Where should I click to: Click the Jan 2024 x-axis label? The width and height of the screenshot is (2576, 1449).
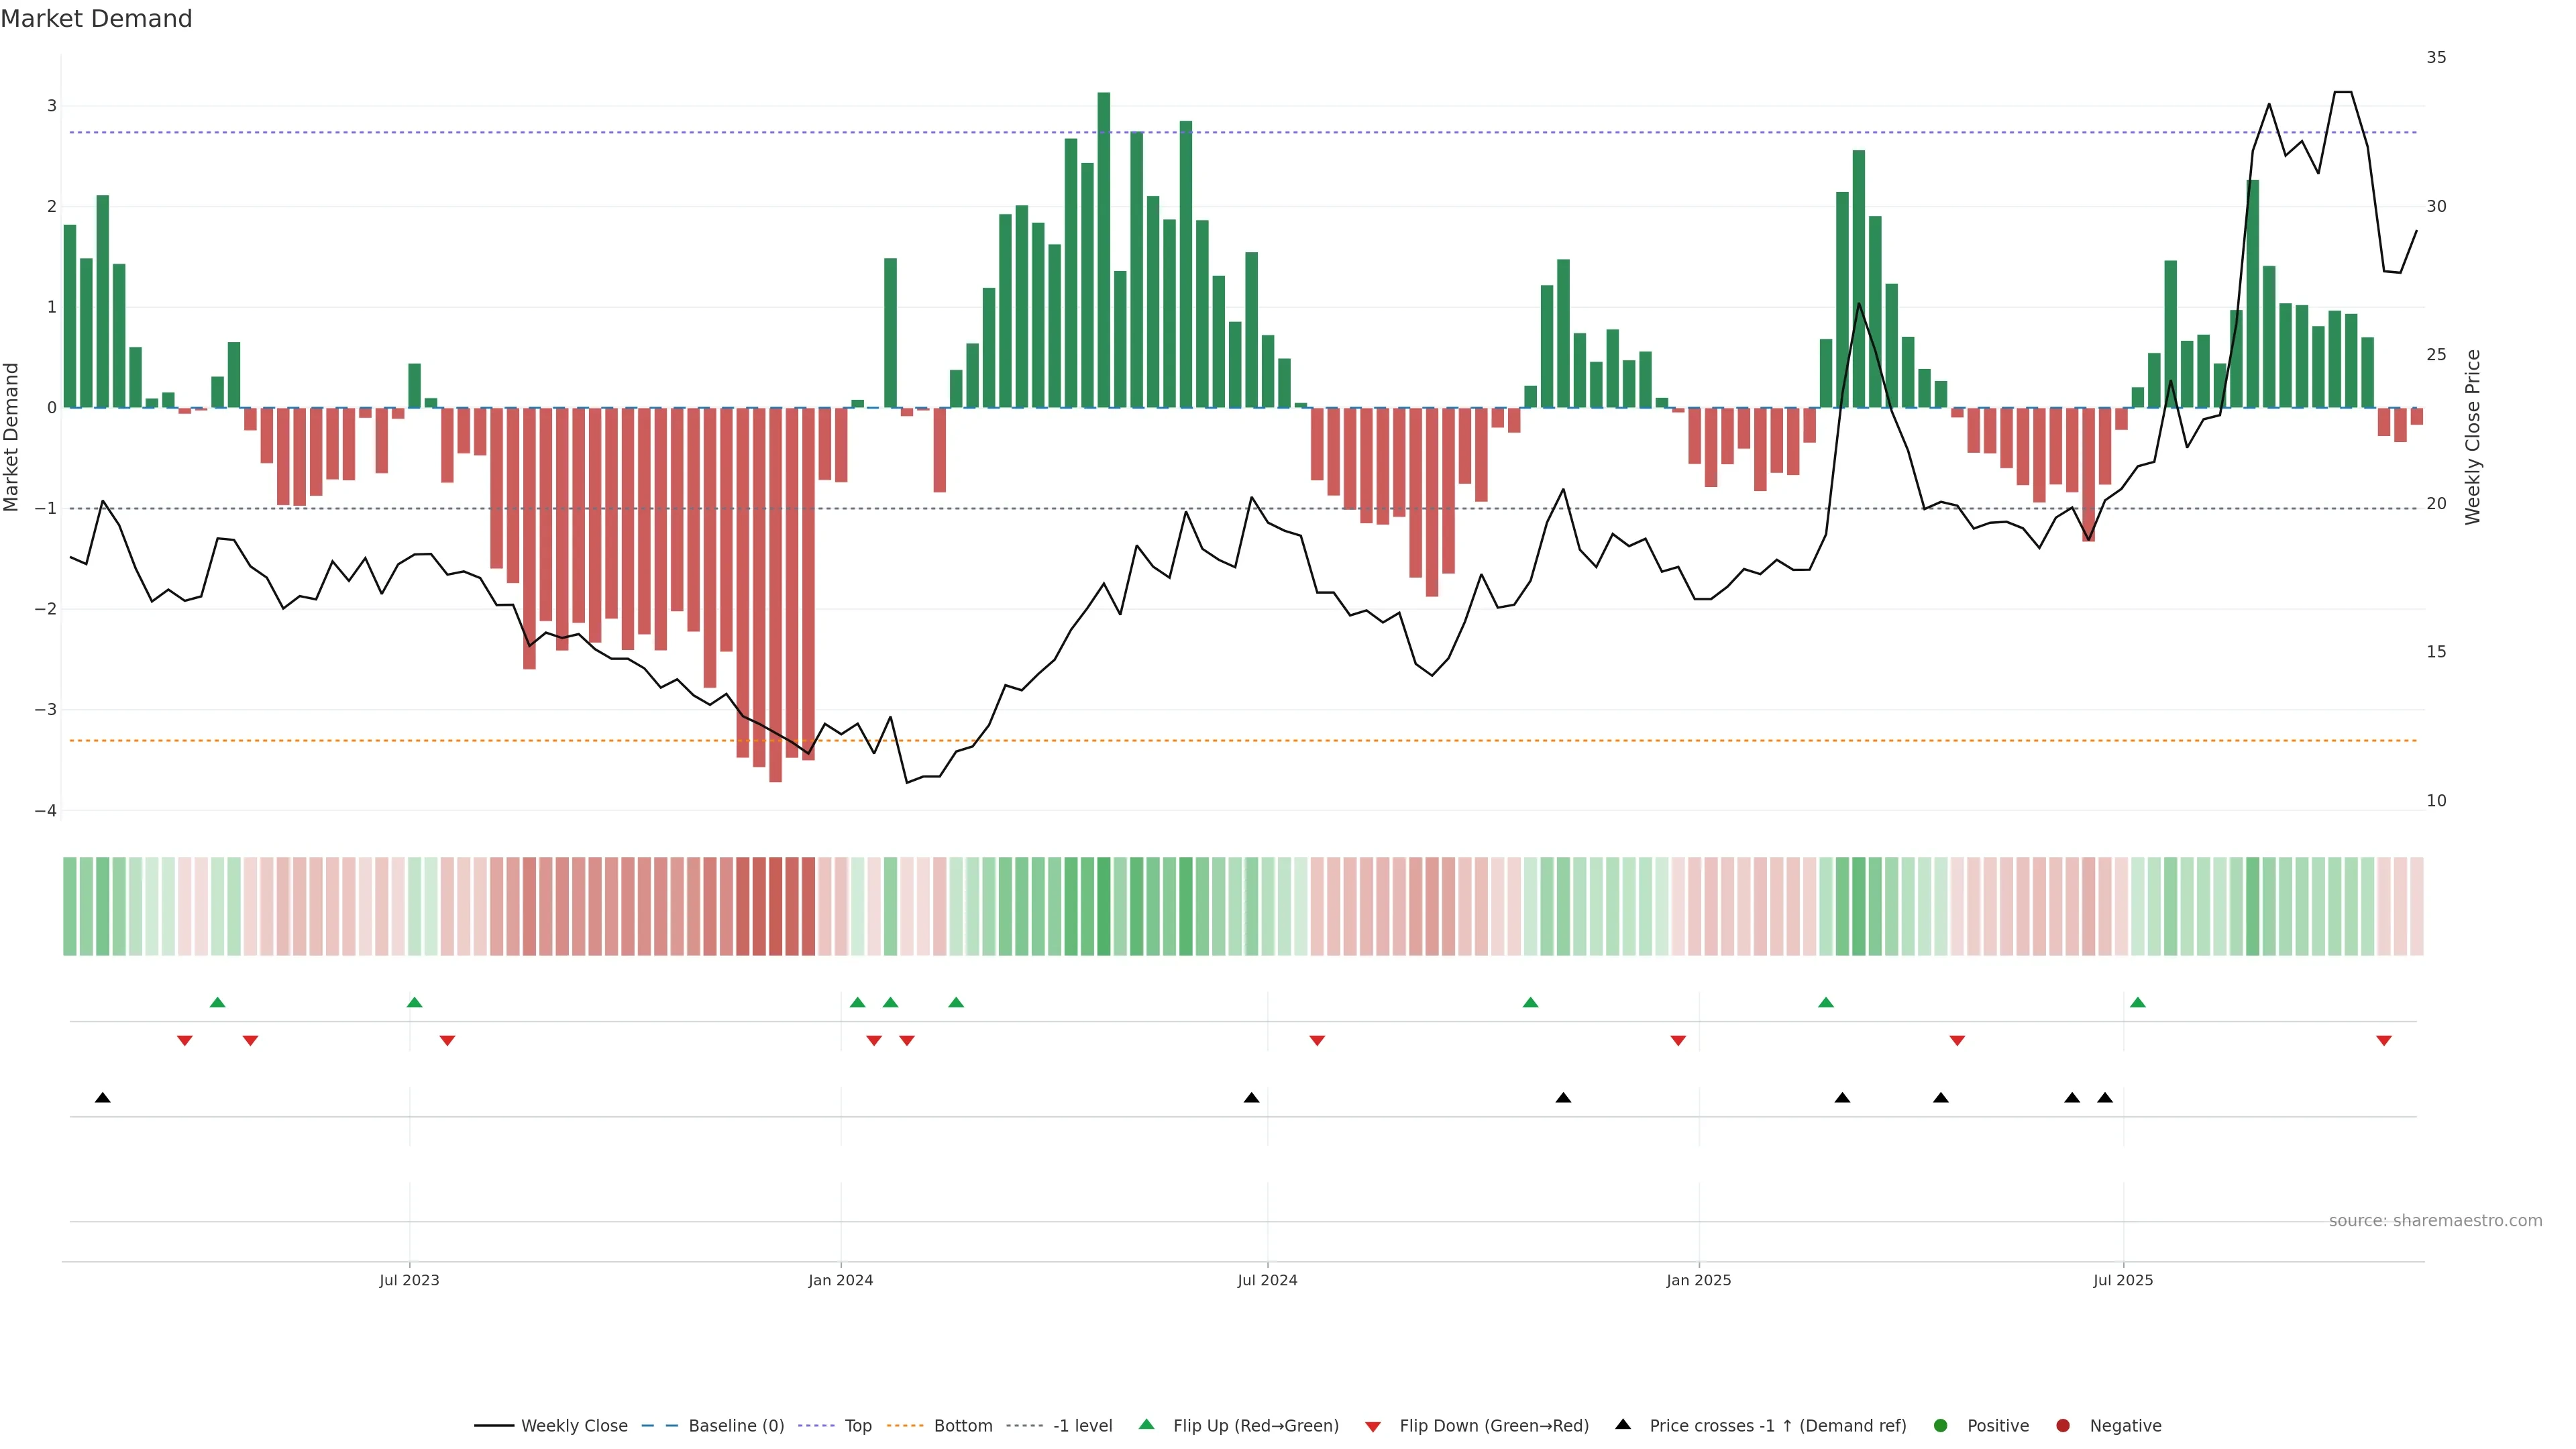coord(841,1281)
